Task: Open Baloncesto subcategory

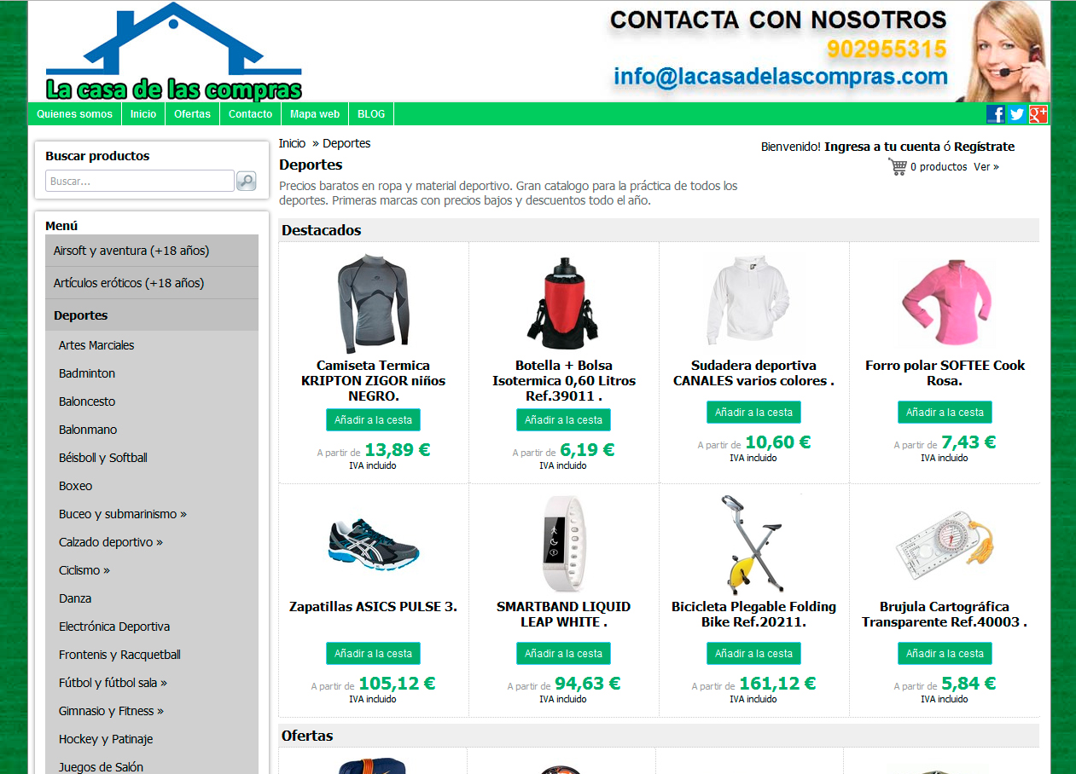Action: tap(87, 401)
